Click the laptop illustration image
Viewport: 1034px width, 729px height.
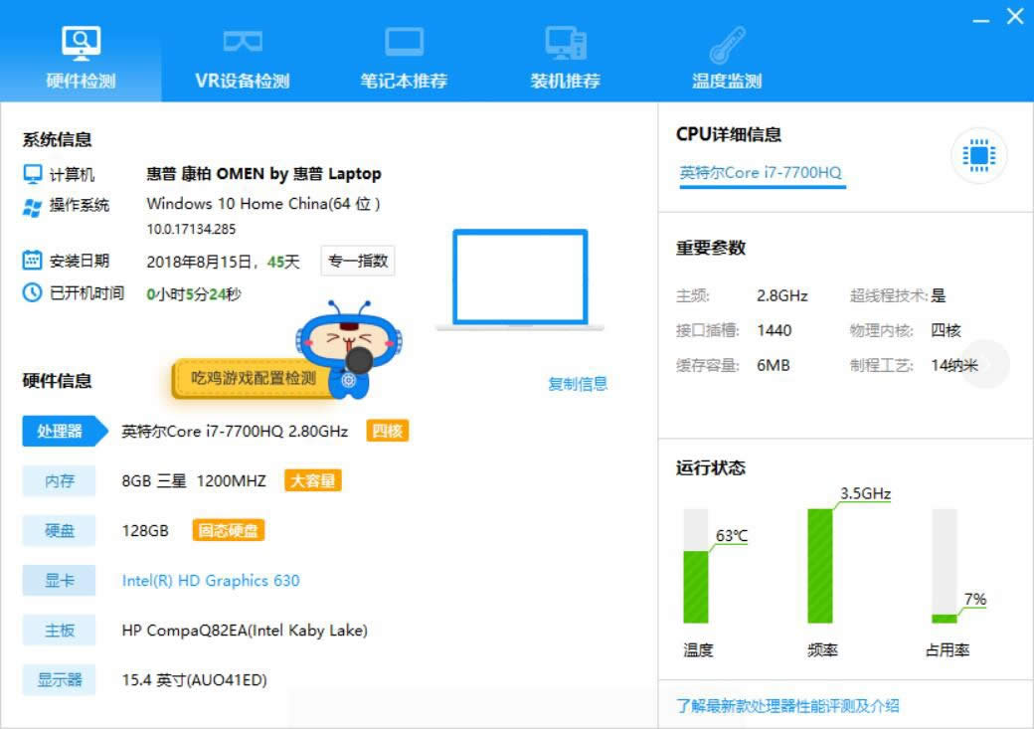pos(520,279)
